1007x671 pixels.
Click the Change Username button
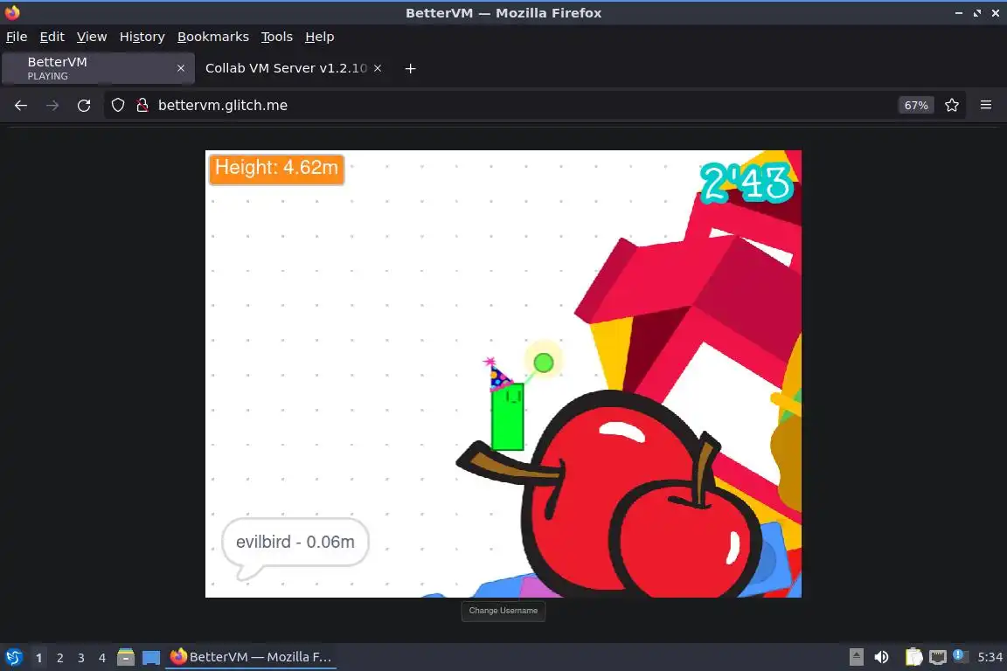tap(503, 611)
